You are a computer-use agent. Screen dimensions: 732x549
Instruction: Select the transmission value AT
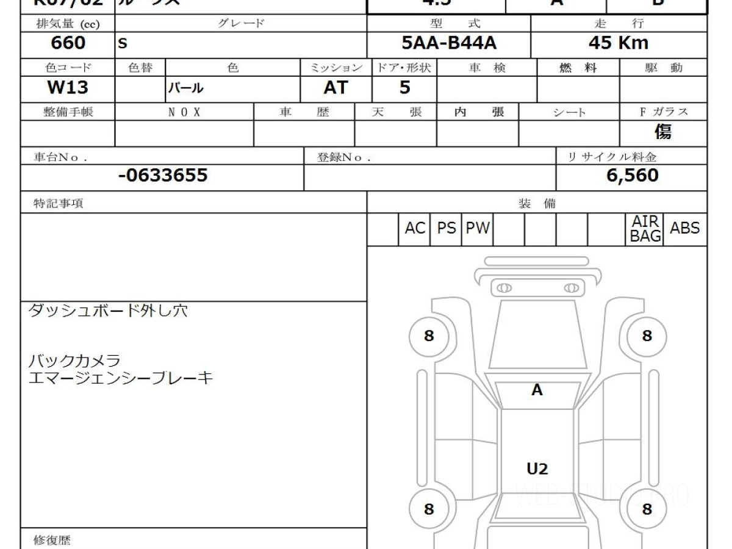point(335,88)
